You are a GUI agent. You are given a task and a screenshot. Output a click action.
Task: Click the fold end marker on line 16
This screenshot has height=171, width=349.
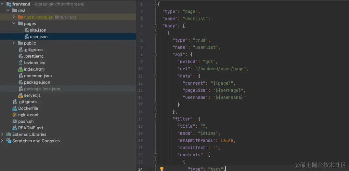tap(156, 112)
